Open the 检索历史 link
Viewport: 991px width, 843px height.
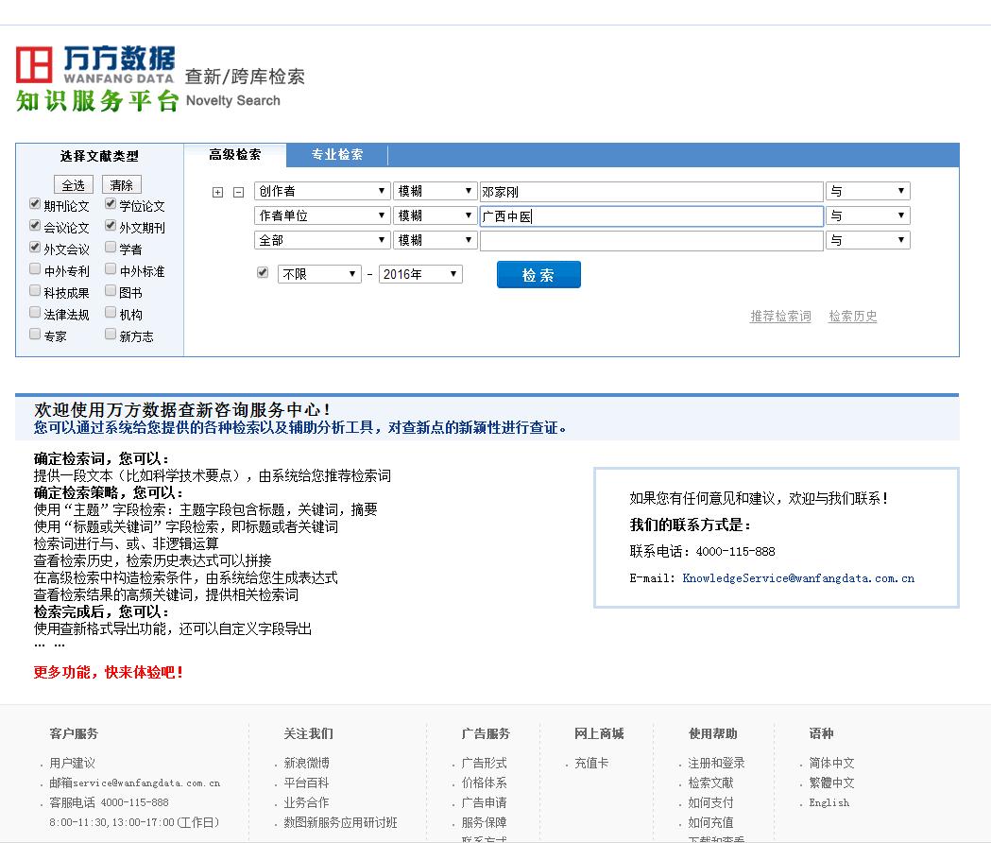point(852,317)
